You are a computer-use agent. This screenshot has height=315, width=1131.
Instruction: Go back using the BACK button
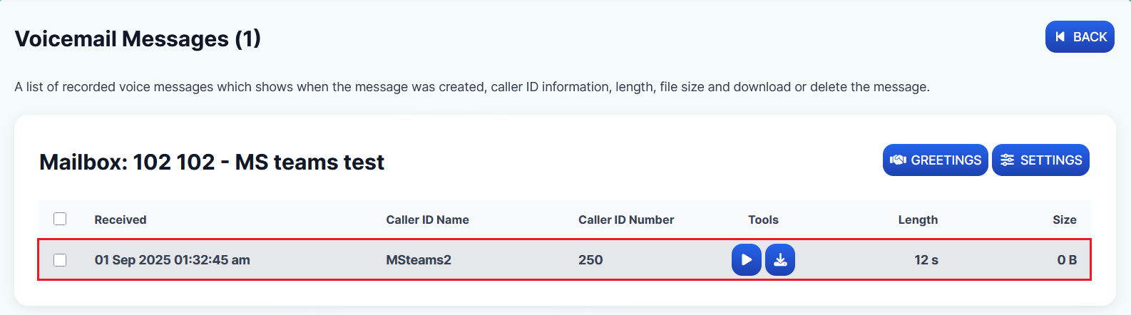pos(1080,37)
